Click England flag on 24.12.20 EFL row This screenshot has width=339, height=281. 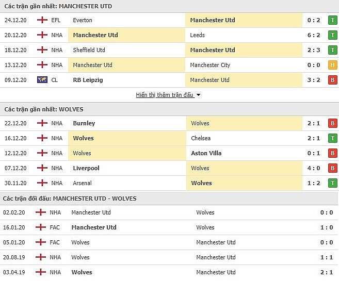[42, 20]
